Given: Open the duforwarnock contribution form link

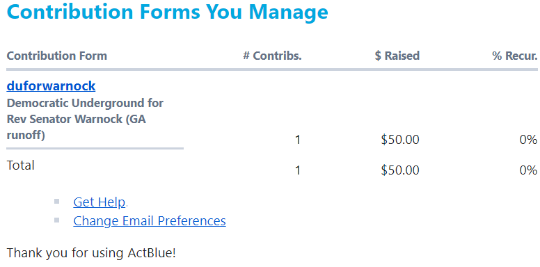Looking at the screenshot, I should tap(51, 86).
